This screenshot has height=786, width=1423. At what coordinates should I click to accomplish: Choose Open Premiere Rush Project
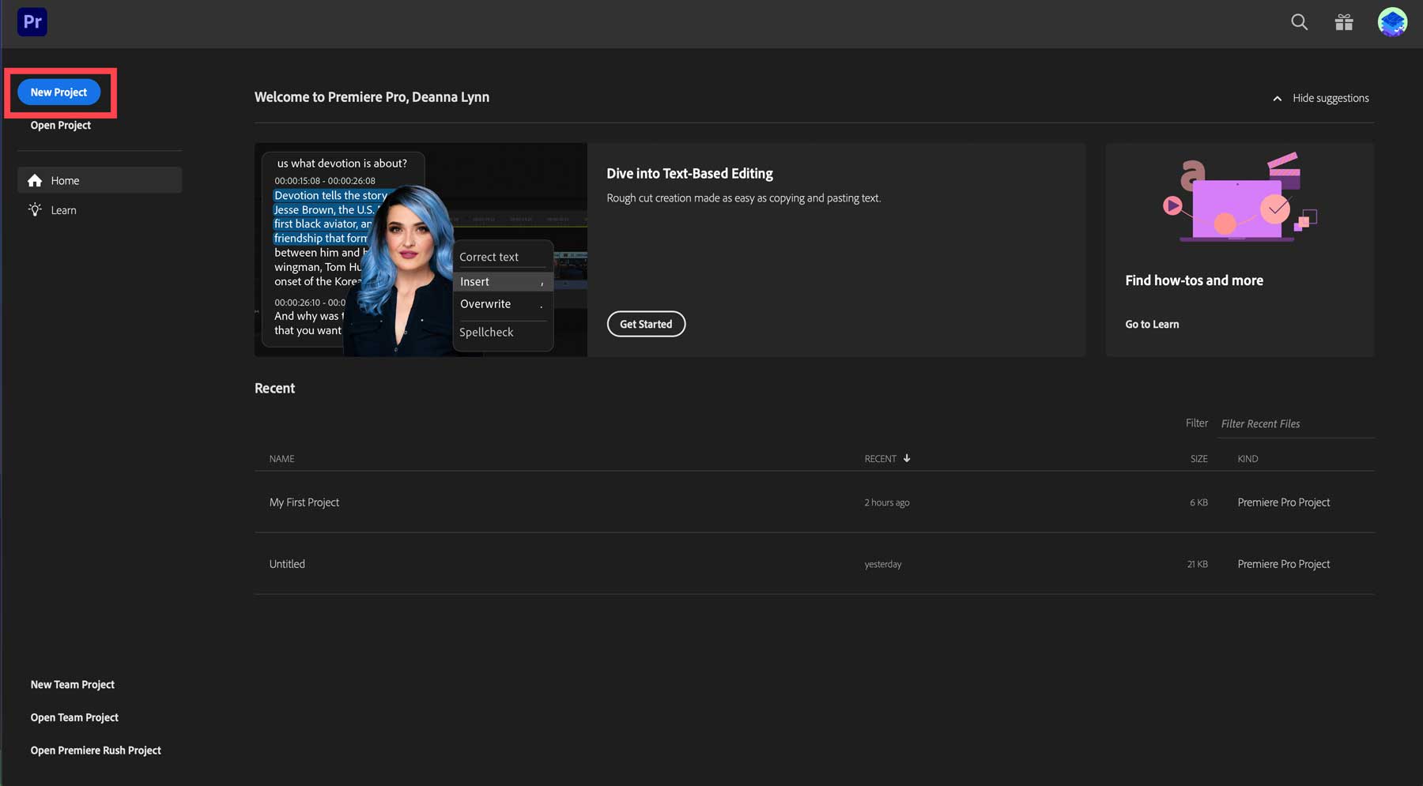(96, 750)
